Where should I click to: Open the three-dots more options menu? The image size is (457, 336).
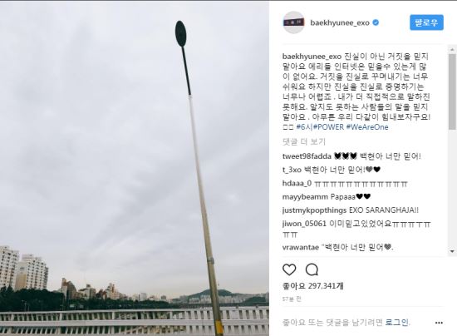(439, 323)
